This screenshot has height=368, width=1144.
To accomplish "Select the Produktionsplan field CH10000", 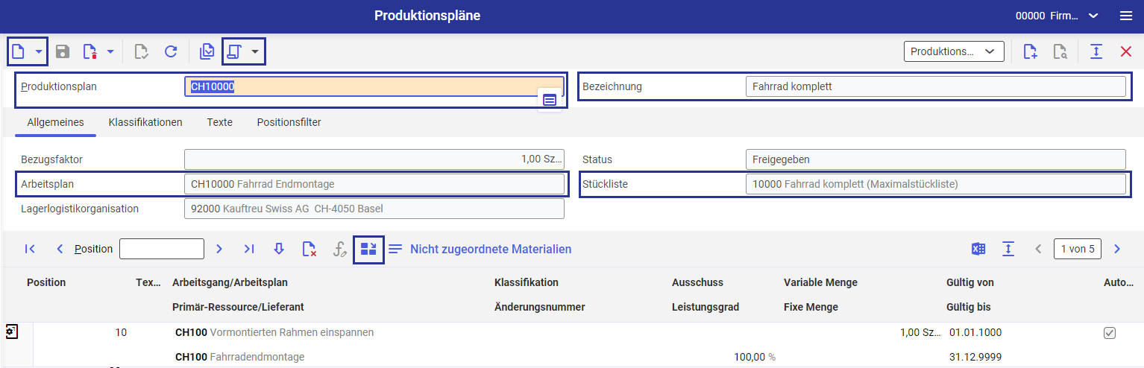I will (x=373, y=86).
